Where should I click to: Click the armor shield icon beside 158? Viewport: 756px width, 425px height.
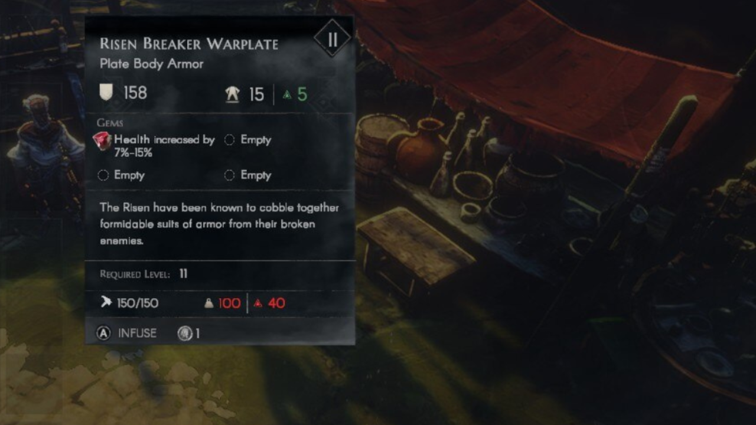point(106,93)
